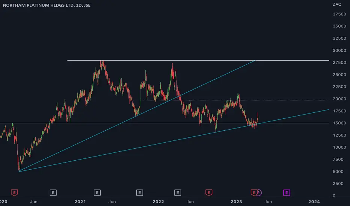Click the 30000 price axis label
Viewport: 350px width, 206px height.
coord(339,50)
